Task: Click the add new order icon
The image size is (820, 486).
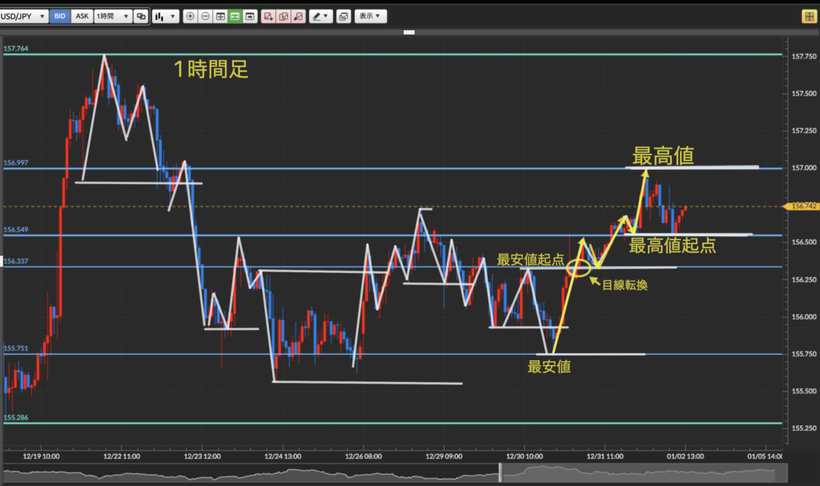Action: coord(268,16)
